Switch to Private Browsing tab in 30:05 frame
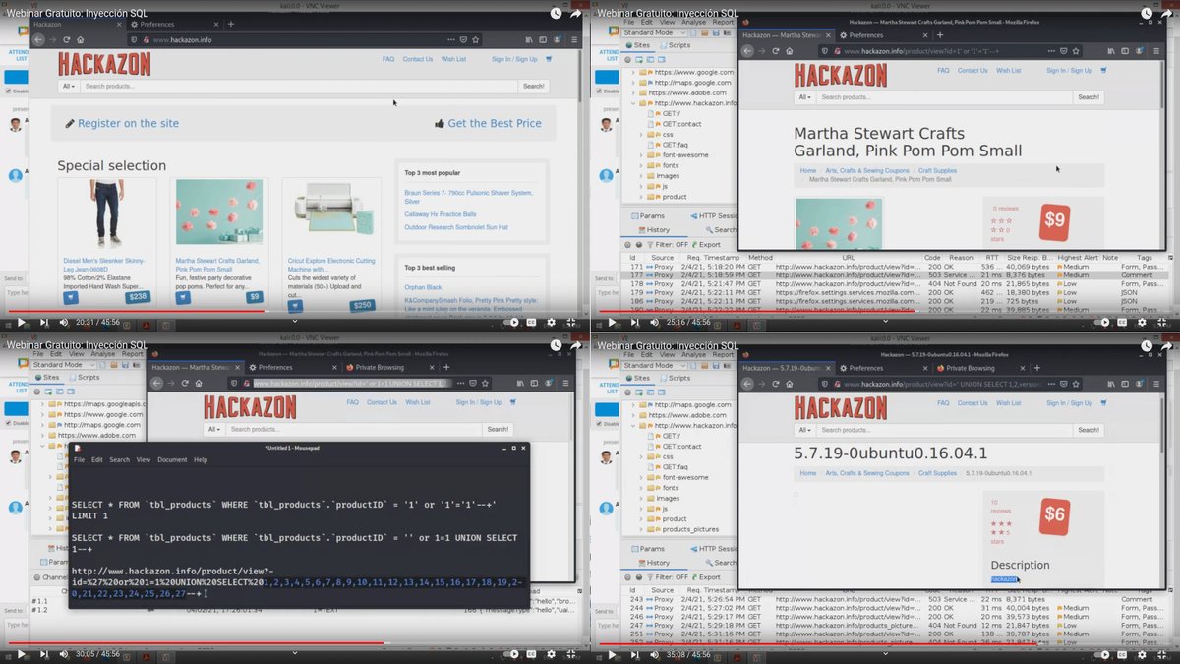 coord(380,368)
